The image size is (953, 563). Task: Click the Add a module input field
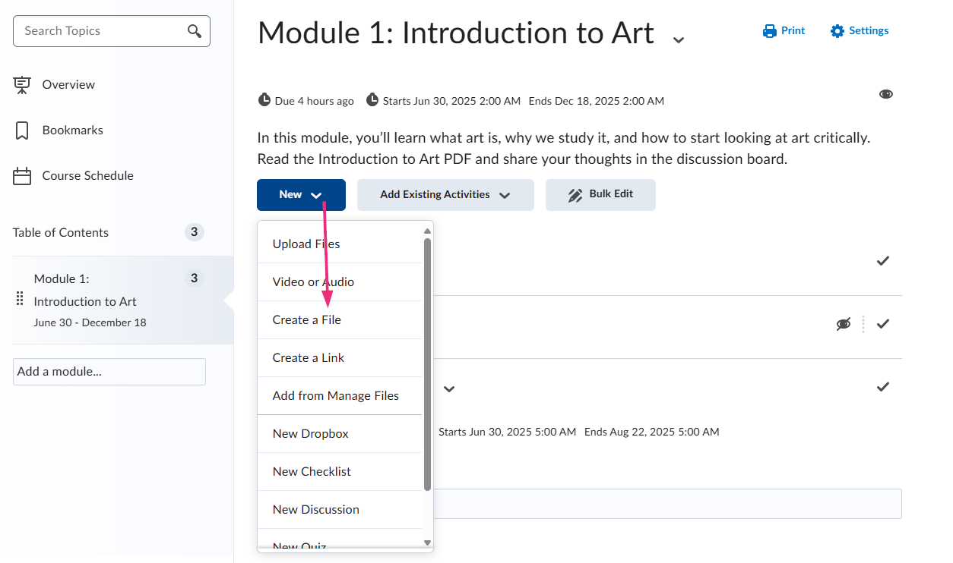pos(109,372)
